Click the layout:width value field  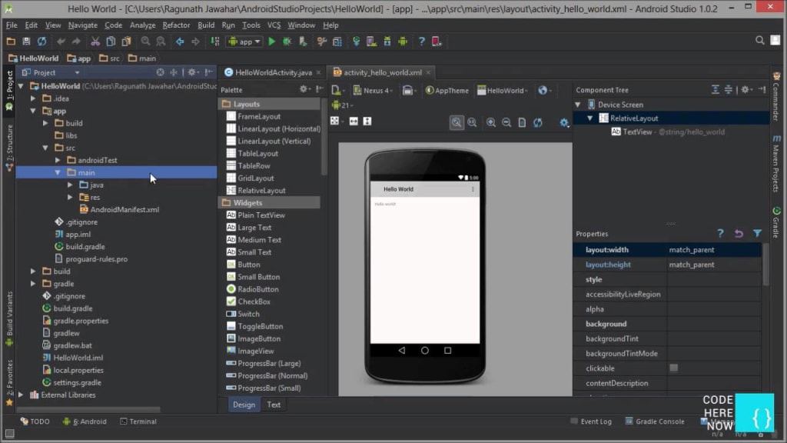click(x=712, y=250)
